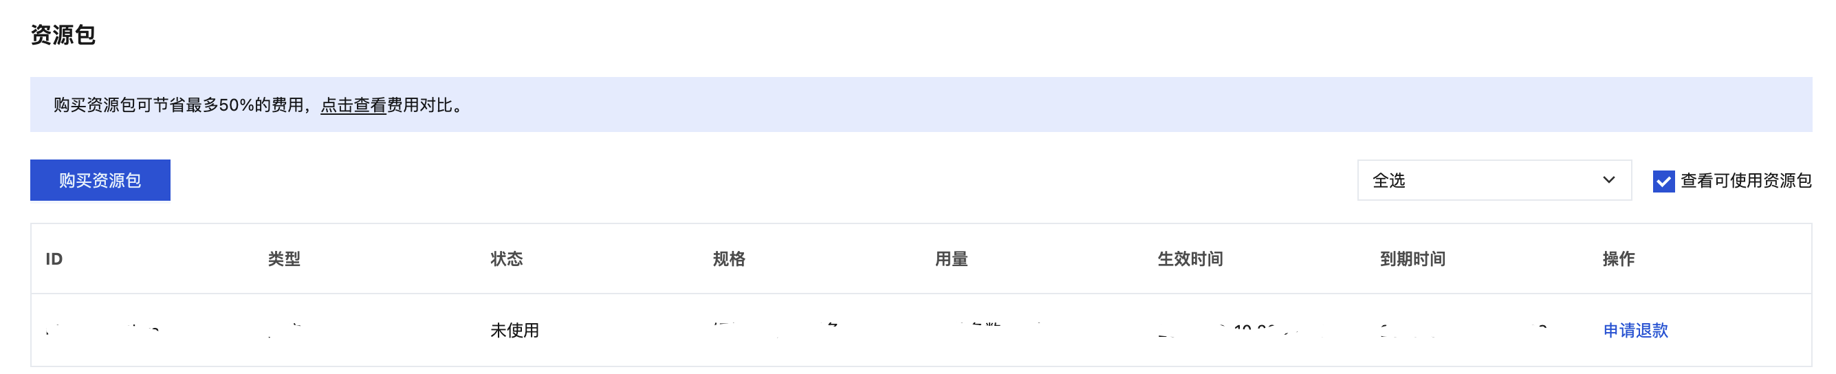1836x374 pixels.
Task: Click the chevron arrow of 全选 dropdown
Action: coord(1608,180)
